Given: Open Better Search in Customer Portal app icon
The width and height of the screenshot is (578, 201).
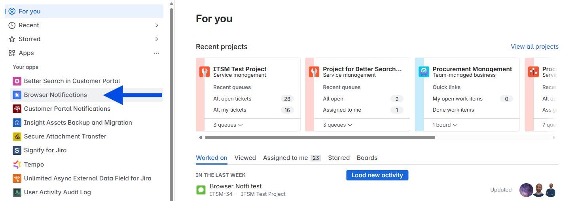Looking at the screenshot, I should (x=17, y=81).
